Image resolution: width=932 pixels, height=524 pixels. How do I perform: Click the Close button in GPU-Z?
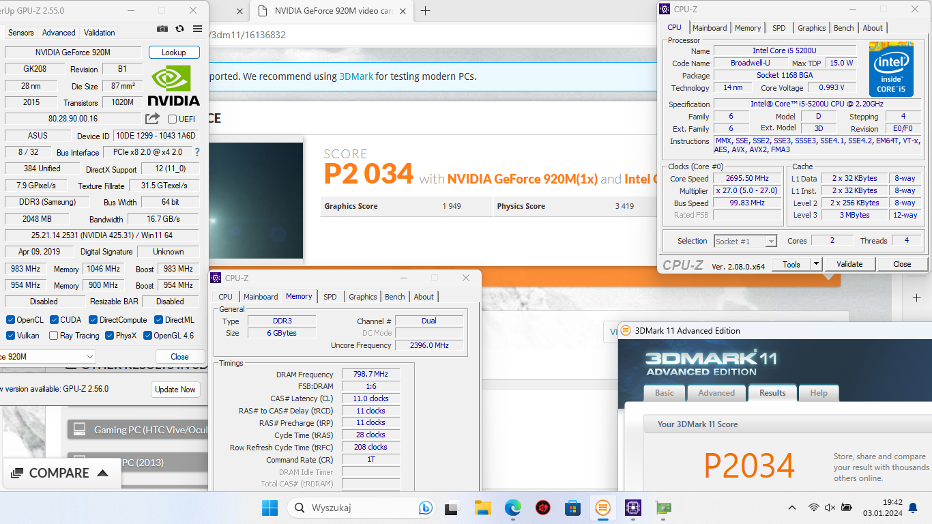click(179, 356)
